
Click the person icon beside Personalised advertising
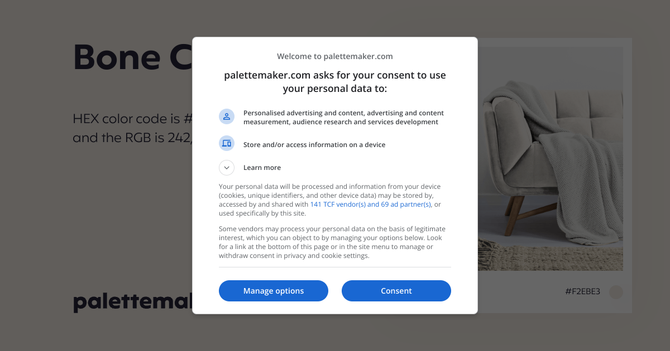[x=227, y=117]
